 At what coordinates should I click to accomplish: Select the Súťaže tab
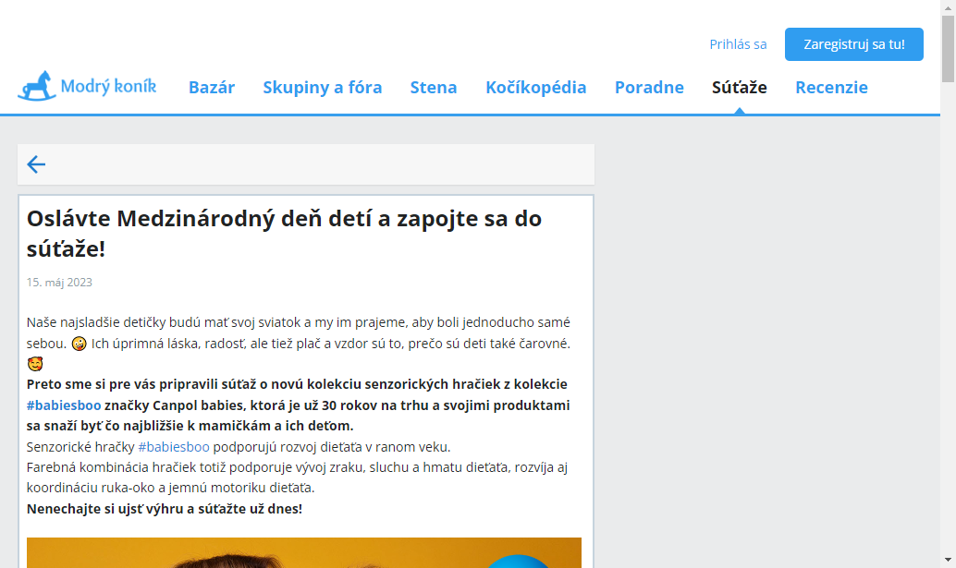pyautogui.click(x=740, y=87)
